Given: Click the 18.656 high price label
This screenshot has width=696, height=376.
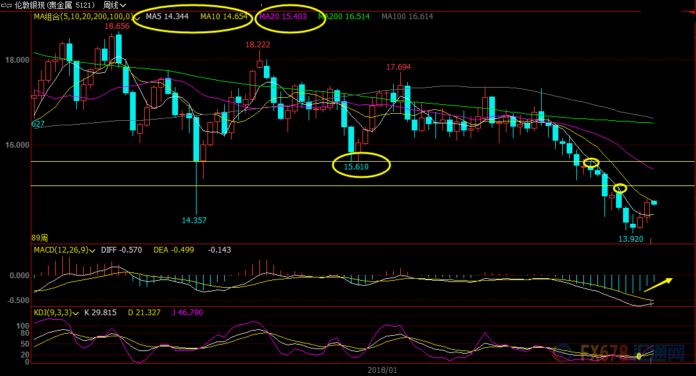Looking at the screenshot, I should click(117, 26).
